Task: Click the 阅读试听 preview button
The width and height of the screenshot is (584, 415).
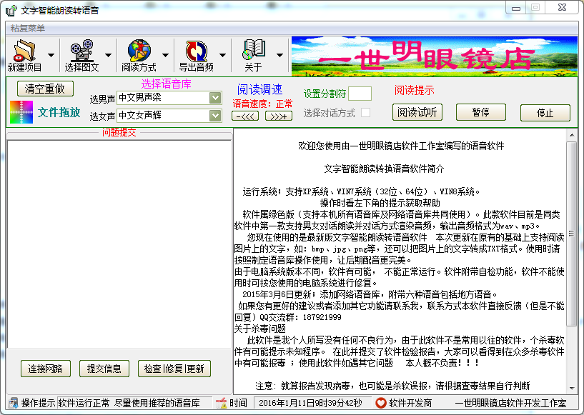Action: (x=417, y=112)
